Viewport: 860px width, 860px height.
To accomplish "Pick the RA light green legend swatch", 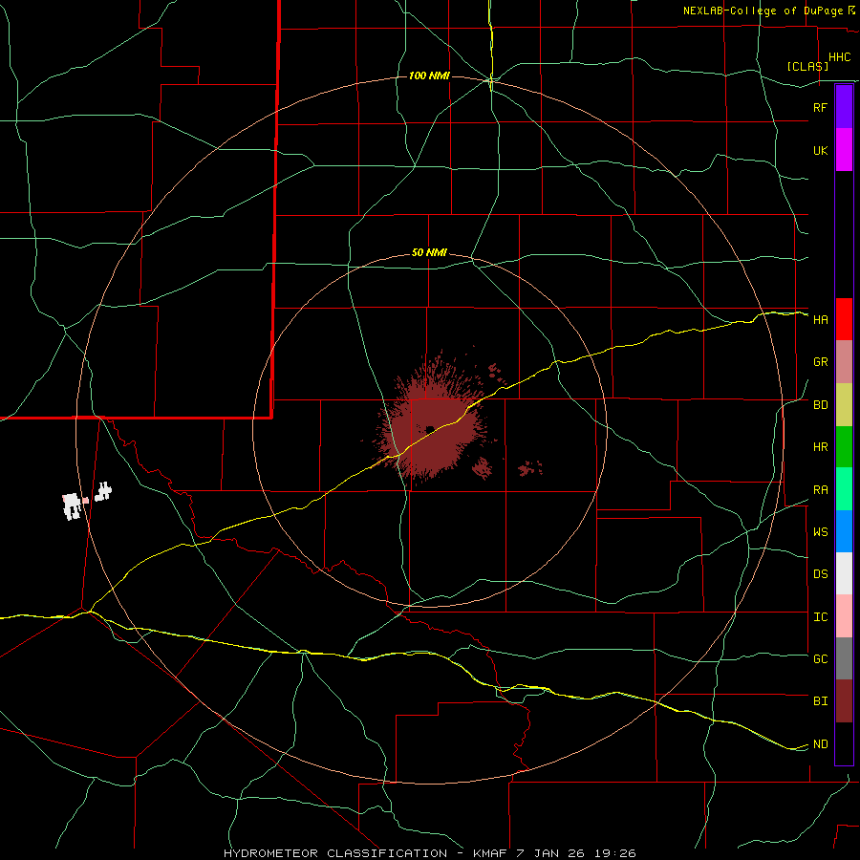I will (x=844, y=489).
